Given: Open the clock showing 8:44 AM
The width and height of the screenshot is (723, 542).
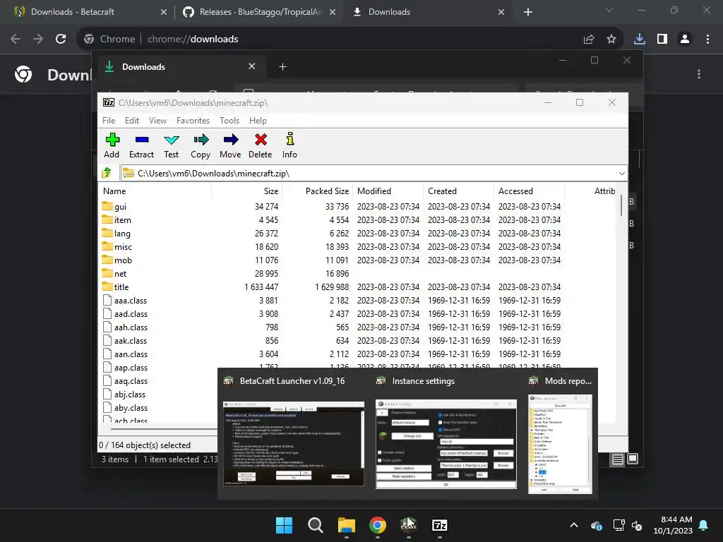Looking at the screenshot, I should coord(673,525).
